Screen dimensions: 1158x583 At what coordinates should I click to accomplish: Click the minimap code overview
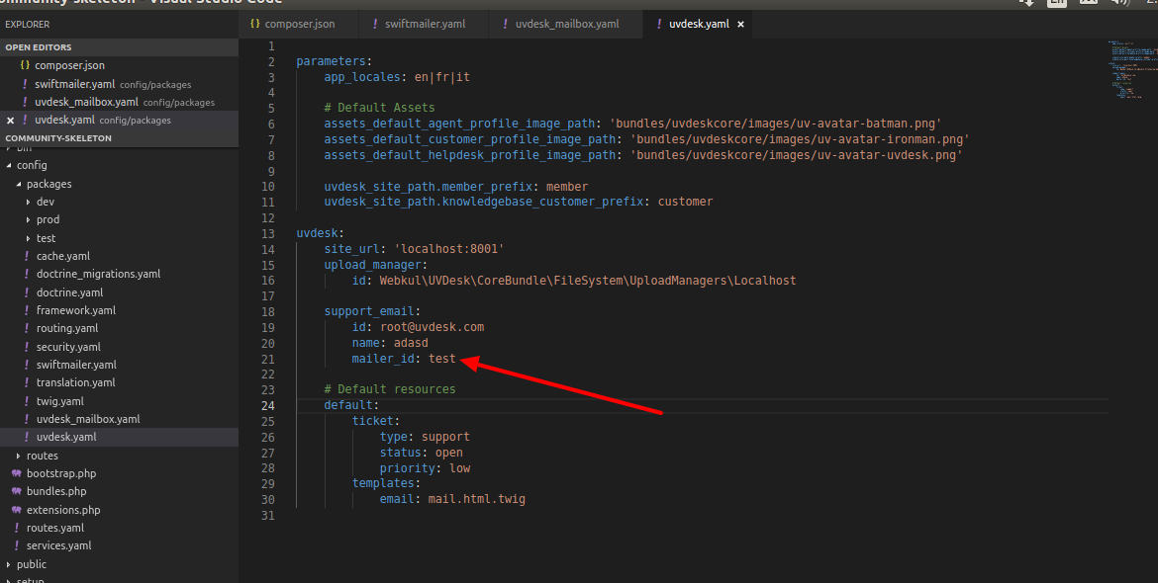[x=1132, y=70]
